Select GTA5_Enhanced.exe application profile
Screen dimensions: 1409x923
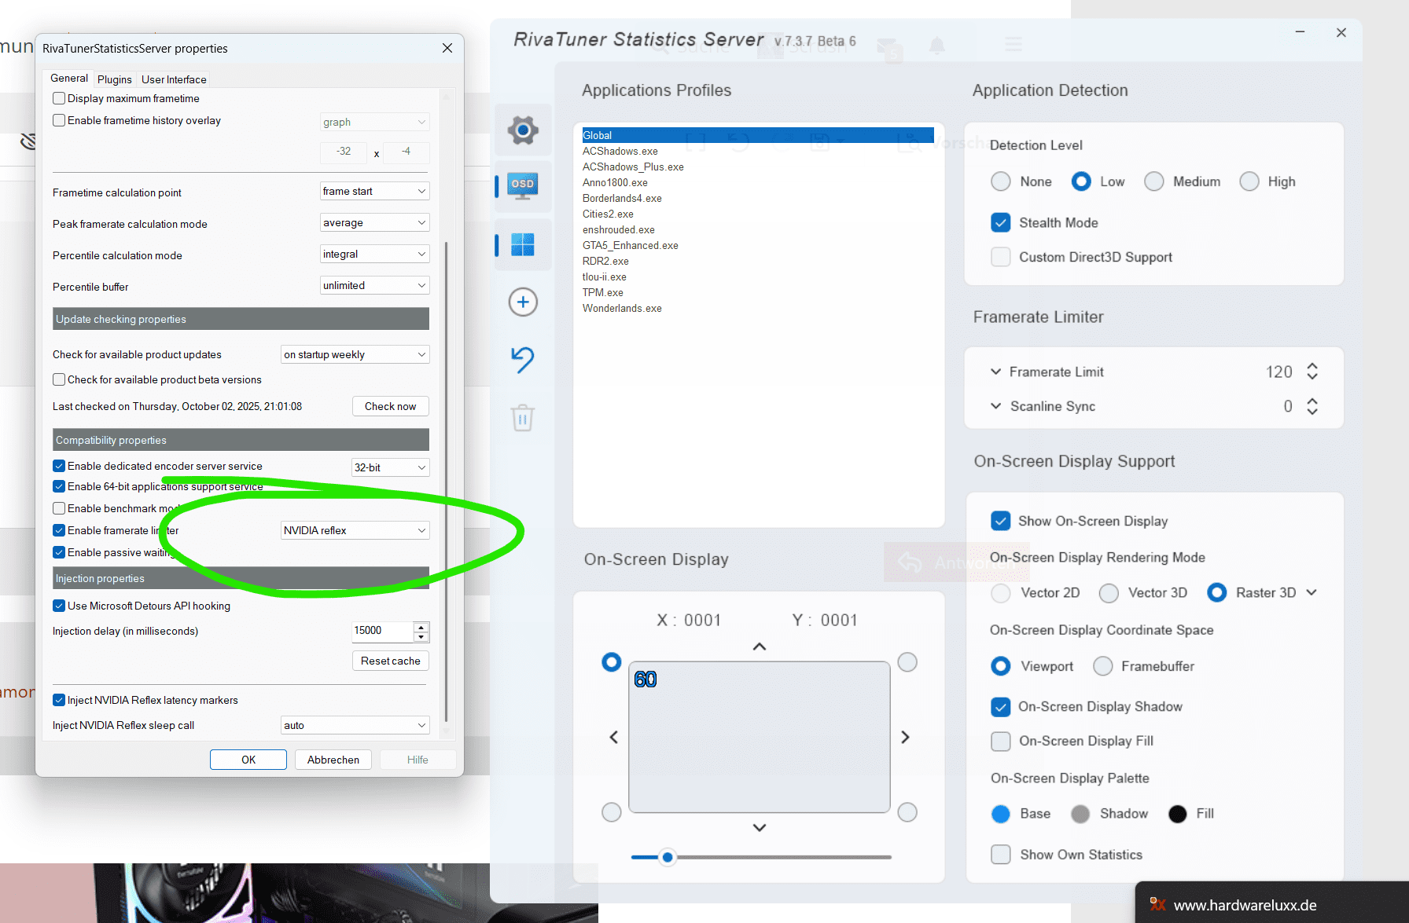[x=630, y=245]
